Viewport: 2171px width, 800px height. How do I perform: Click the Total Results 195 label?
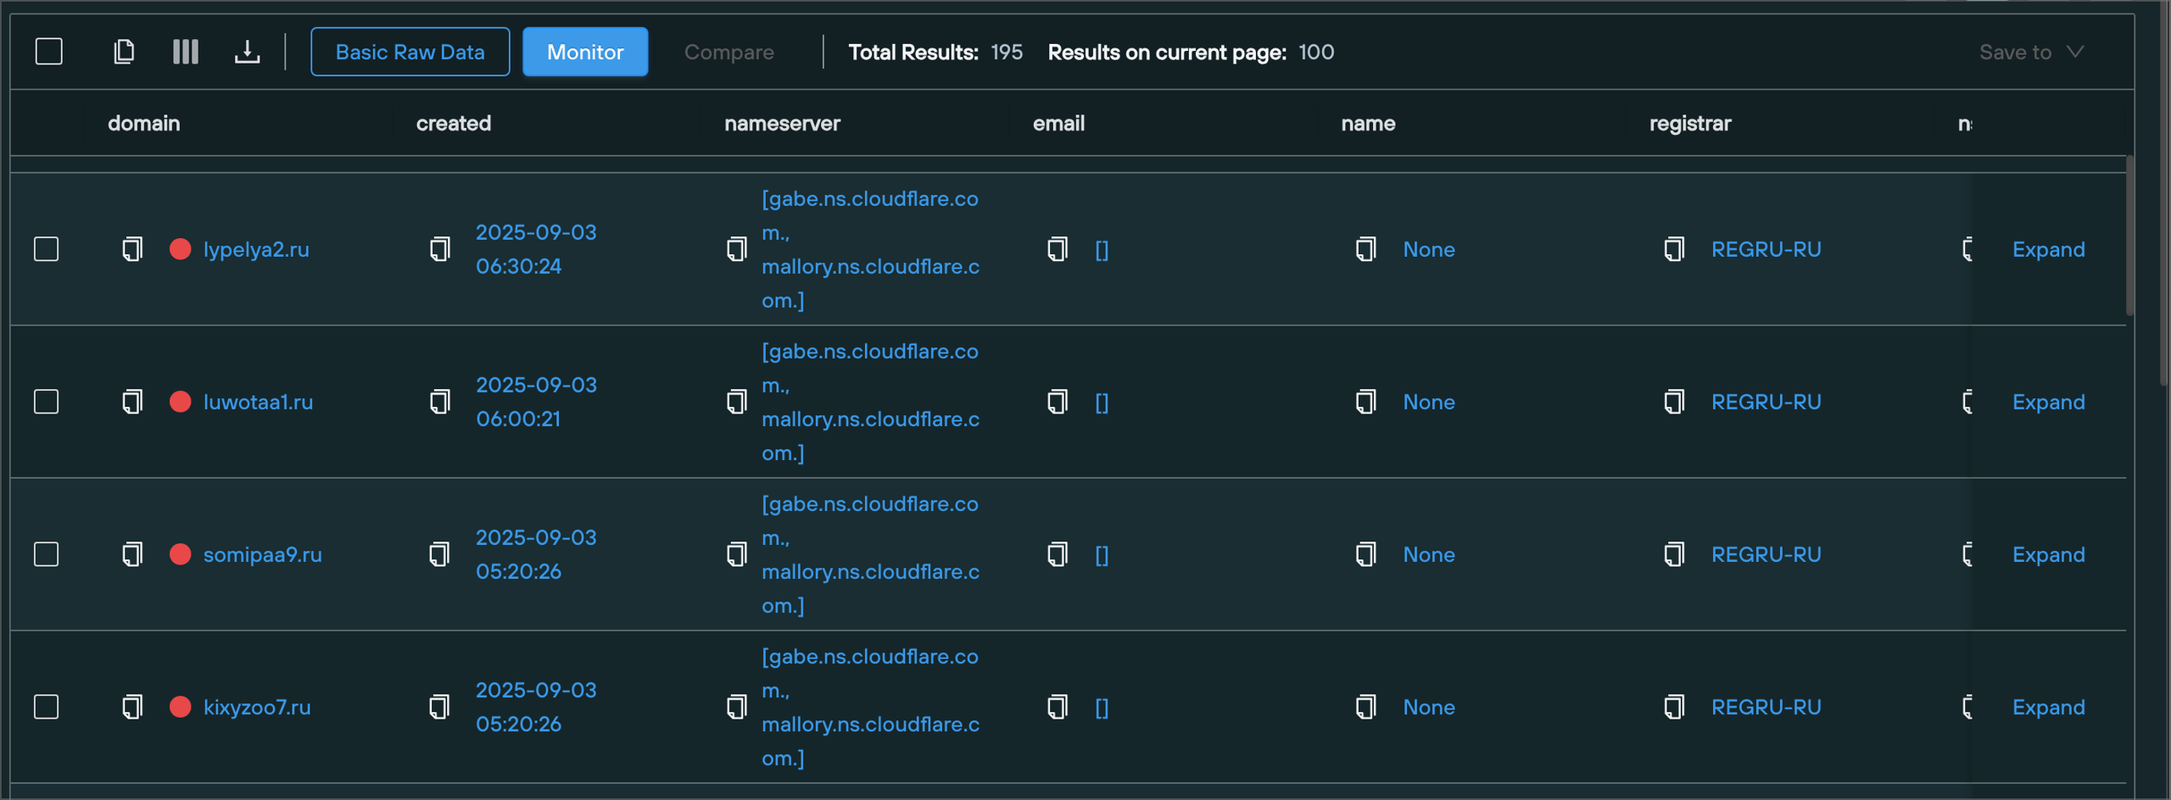tap(935, 52)
